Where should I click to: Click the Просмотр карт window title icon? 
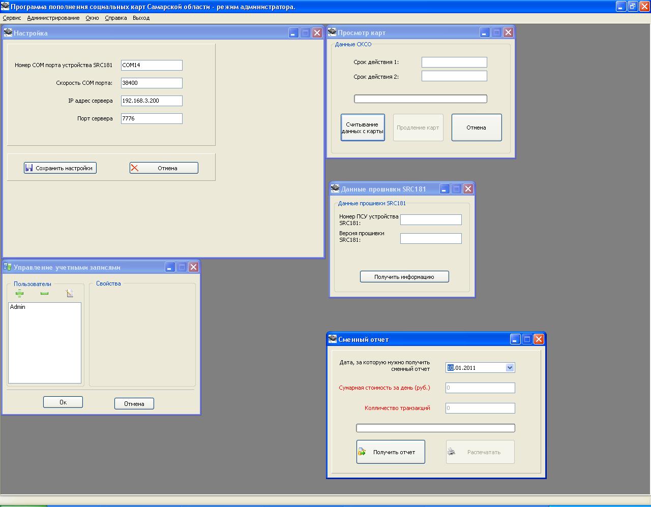pyautogui.click(x=332, y=33)
